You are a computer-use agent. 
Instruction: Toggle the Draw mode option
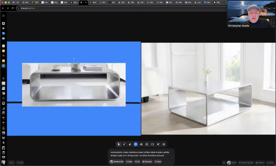tap(129, 162)
